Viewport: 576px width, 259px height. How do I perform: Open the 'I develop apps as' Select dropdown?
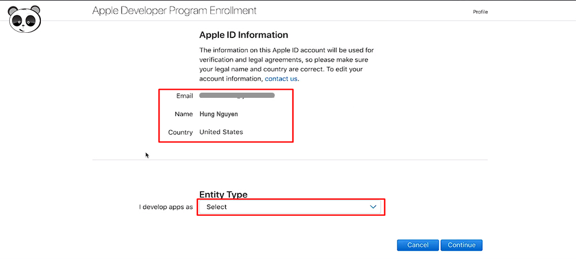(290, 207)
